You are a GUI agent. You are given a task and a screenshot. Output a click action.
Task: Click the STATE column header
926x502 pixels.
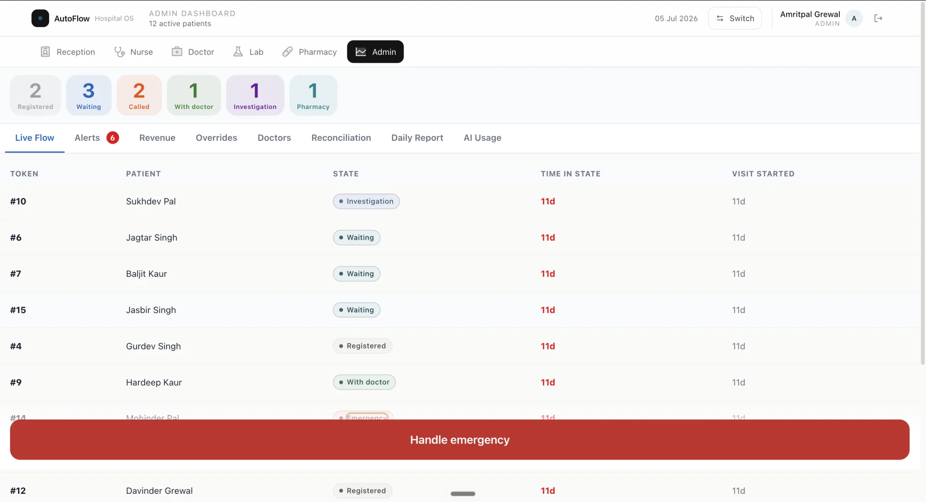[x=346, y=174]
